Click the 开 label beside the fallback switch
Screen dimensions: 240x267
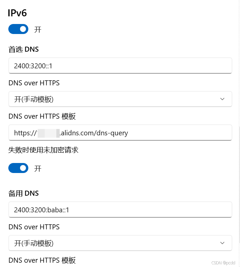point(38,168)
